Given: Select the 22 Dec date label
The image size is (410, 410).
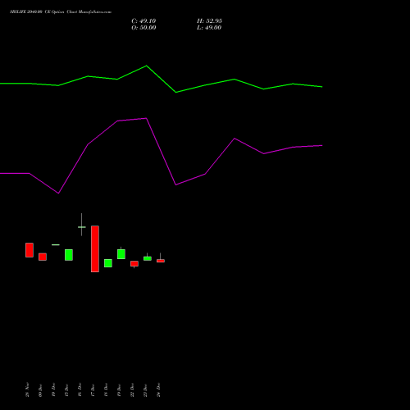Looking at the screenshot, I should click(132, 389).
